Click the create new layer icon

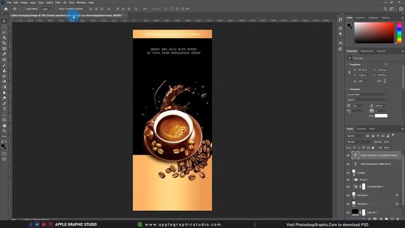392,219
